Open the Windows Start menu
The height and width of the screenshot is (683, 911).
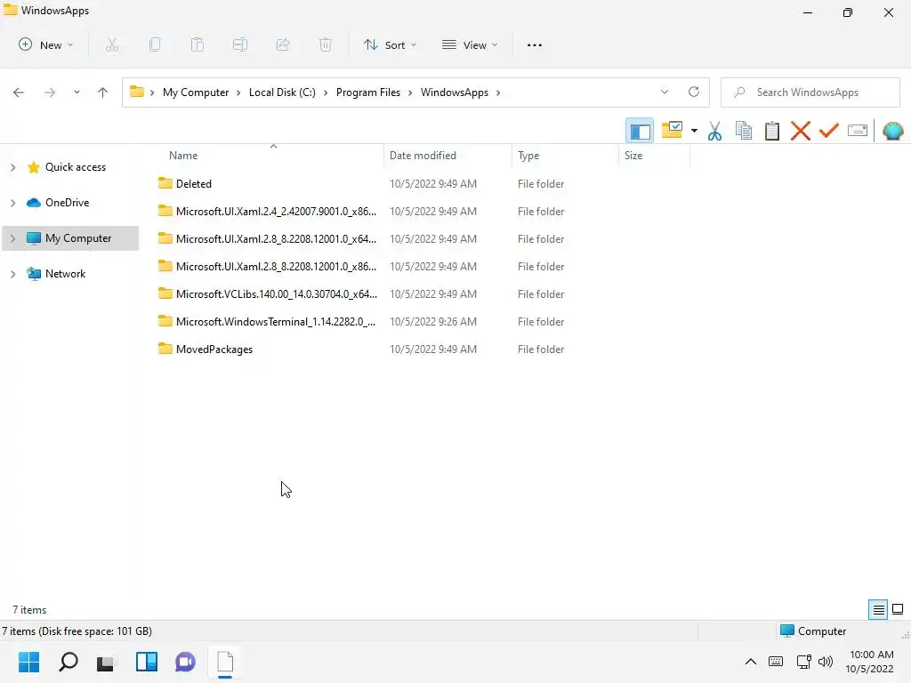point(29,662)
